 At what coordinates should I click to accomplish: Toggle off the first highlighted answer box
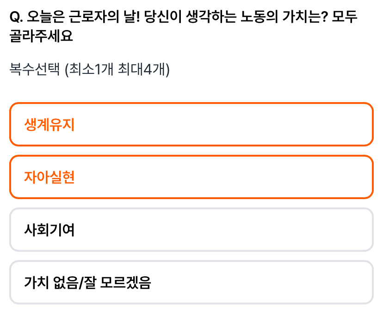(x=191, y=124)
